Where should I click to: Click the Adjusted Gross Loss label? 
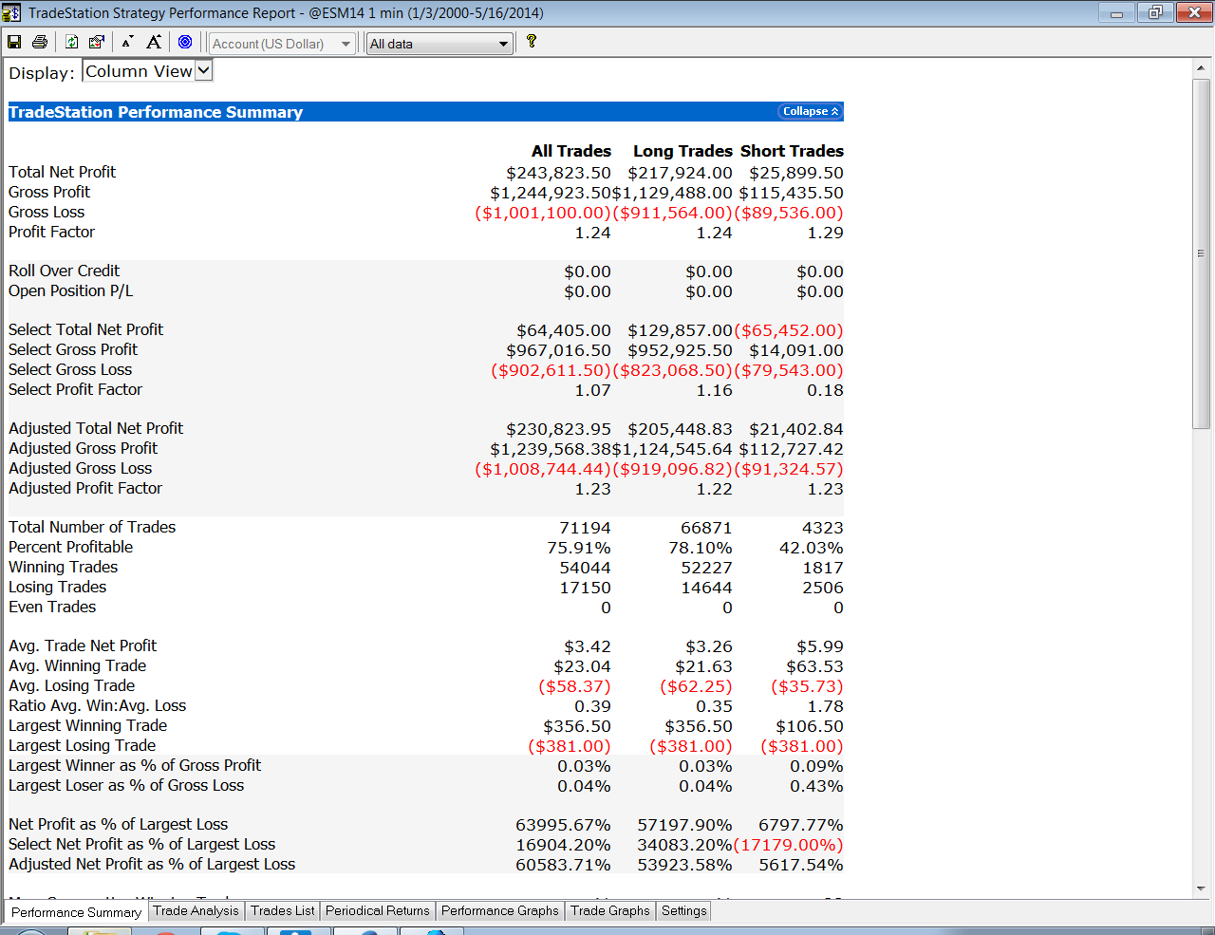coord(81,468)
